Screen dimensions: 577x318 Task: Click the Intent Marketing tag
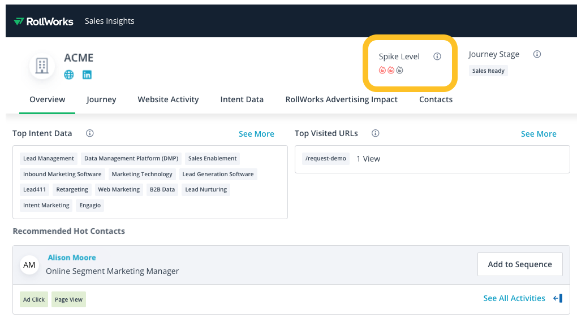[46, 206]
